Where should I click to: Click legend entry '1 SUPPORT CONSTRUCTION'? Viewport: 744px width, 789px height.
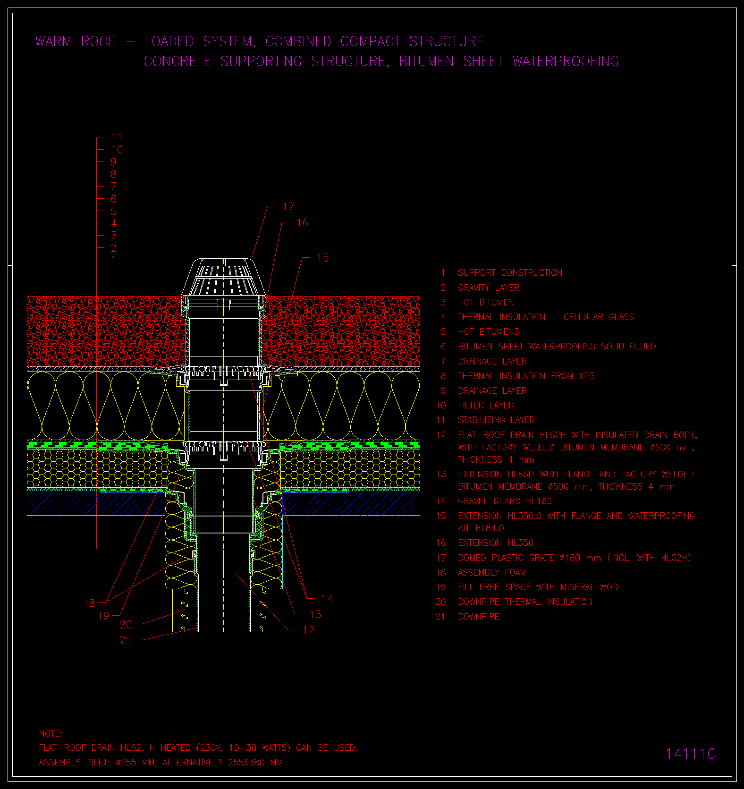tap(502, 273)
